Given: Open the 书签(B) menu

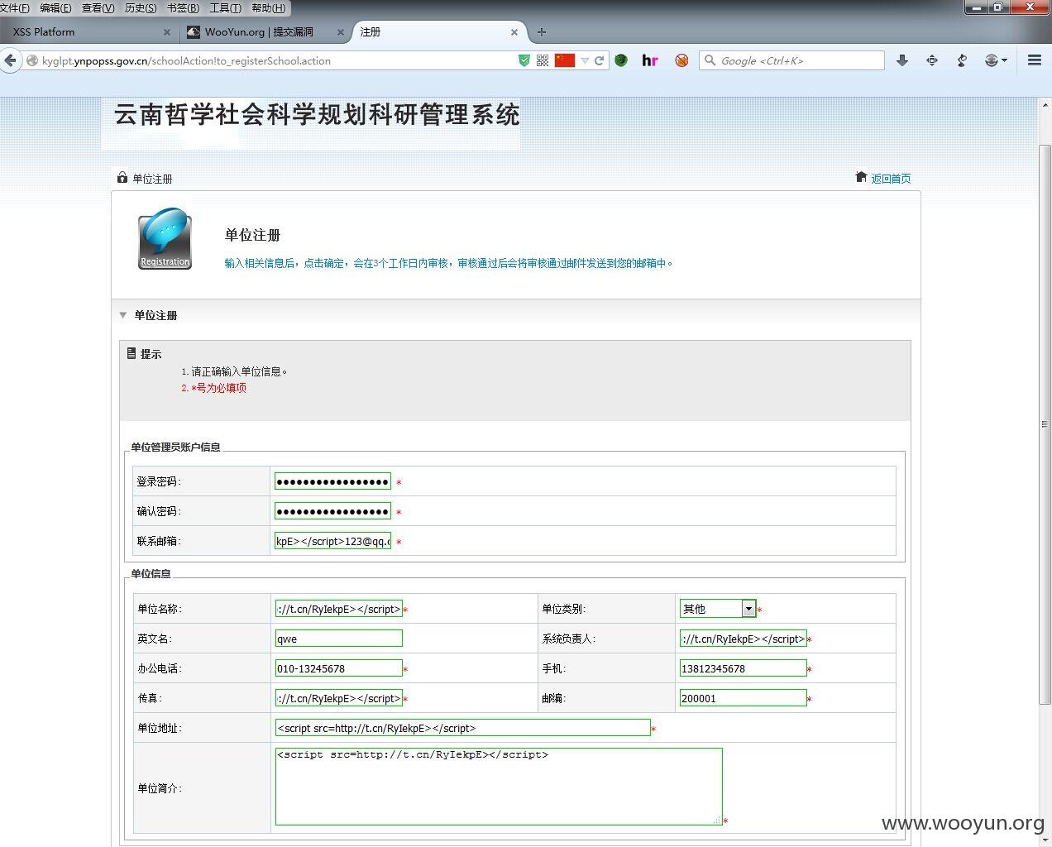Looking at the screenshot, I should click(183, 7).
